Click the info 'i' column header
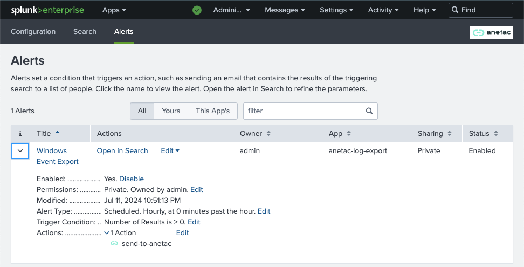Viewport: 524px width, 267px height. click(x=20, y=134)
